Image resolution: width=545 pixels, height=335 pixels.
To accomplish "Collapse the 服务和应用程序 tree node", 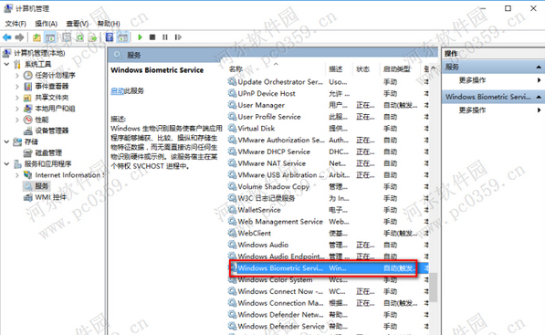I will point(6,163).
